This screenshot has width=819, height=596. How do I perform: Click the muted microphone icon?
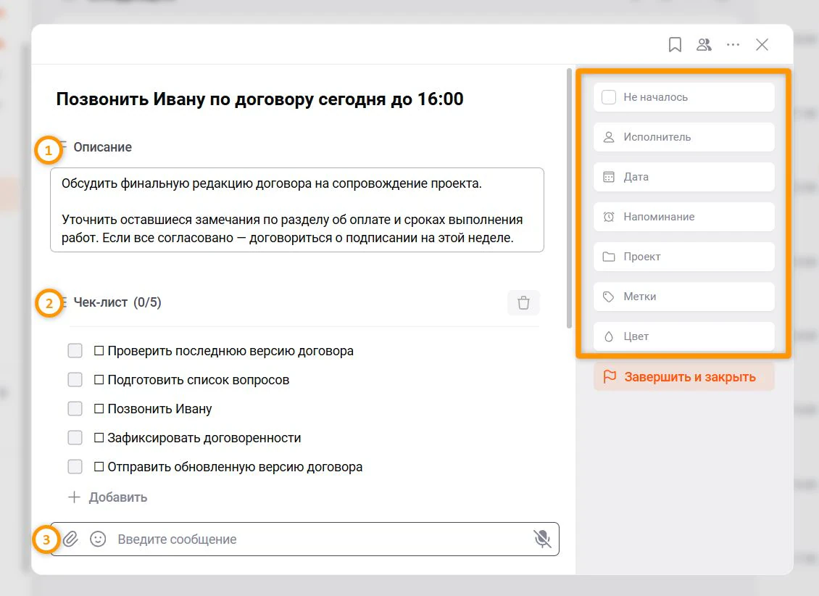542,539
